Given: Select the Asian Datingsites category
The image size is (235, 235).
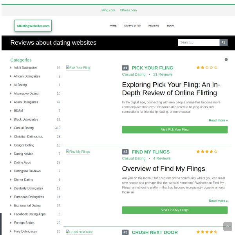Looking at the screenshot, I should point(26,102).
